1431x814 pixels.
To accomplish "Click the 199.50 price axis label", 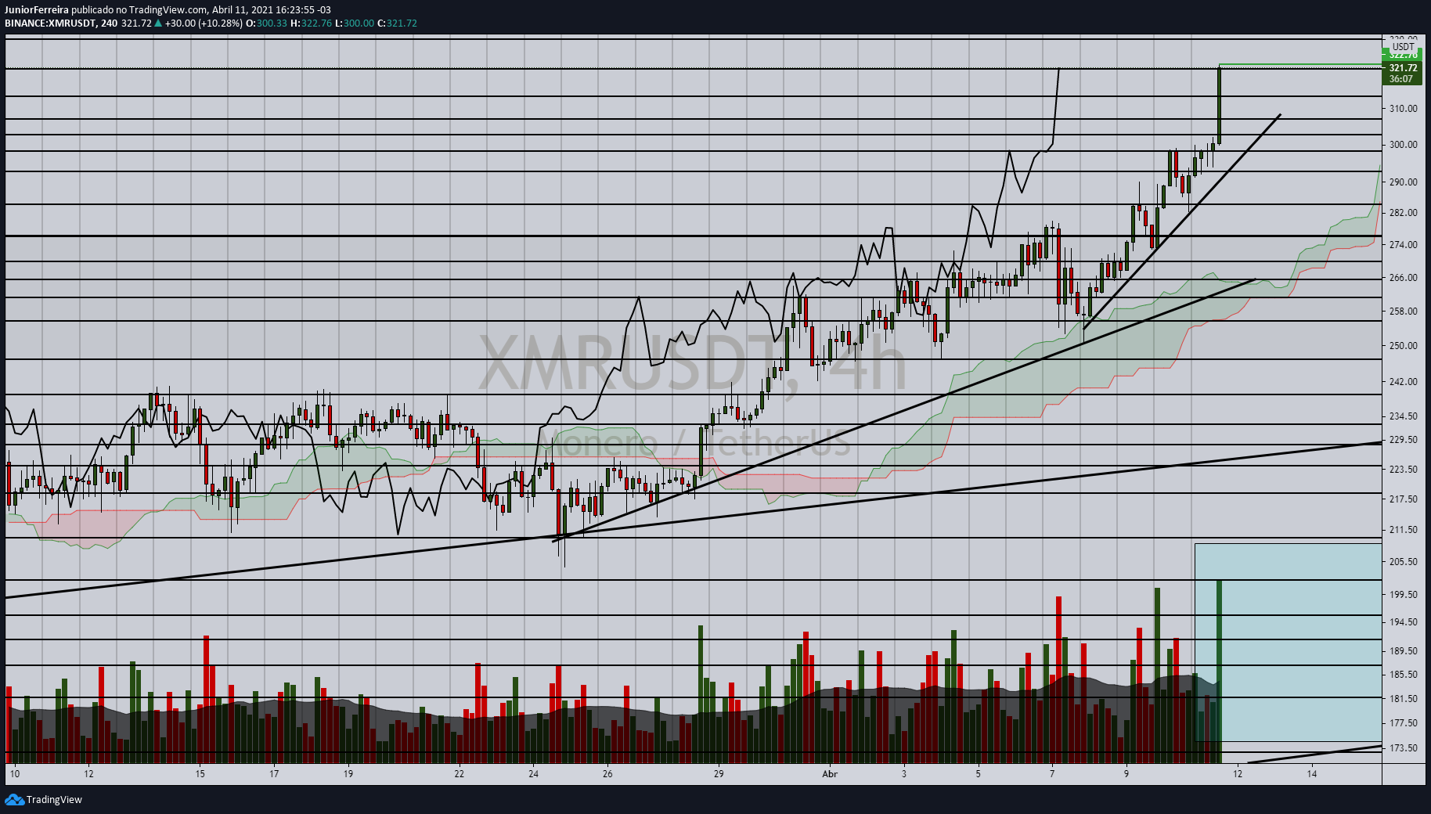I will [x=1403, y=595].
